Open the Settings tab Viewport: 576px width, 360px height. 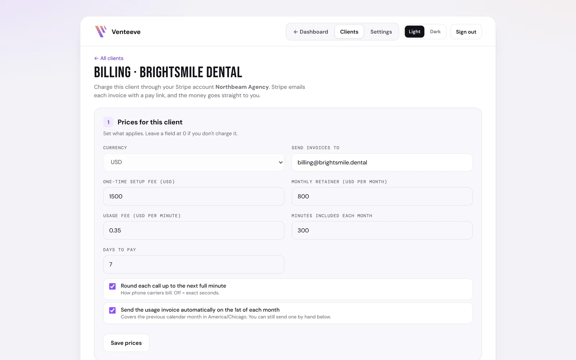point(381,32)
